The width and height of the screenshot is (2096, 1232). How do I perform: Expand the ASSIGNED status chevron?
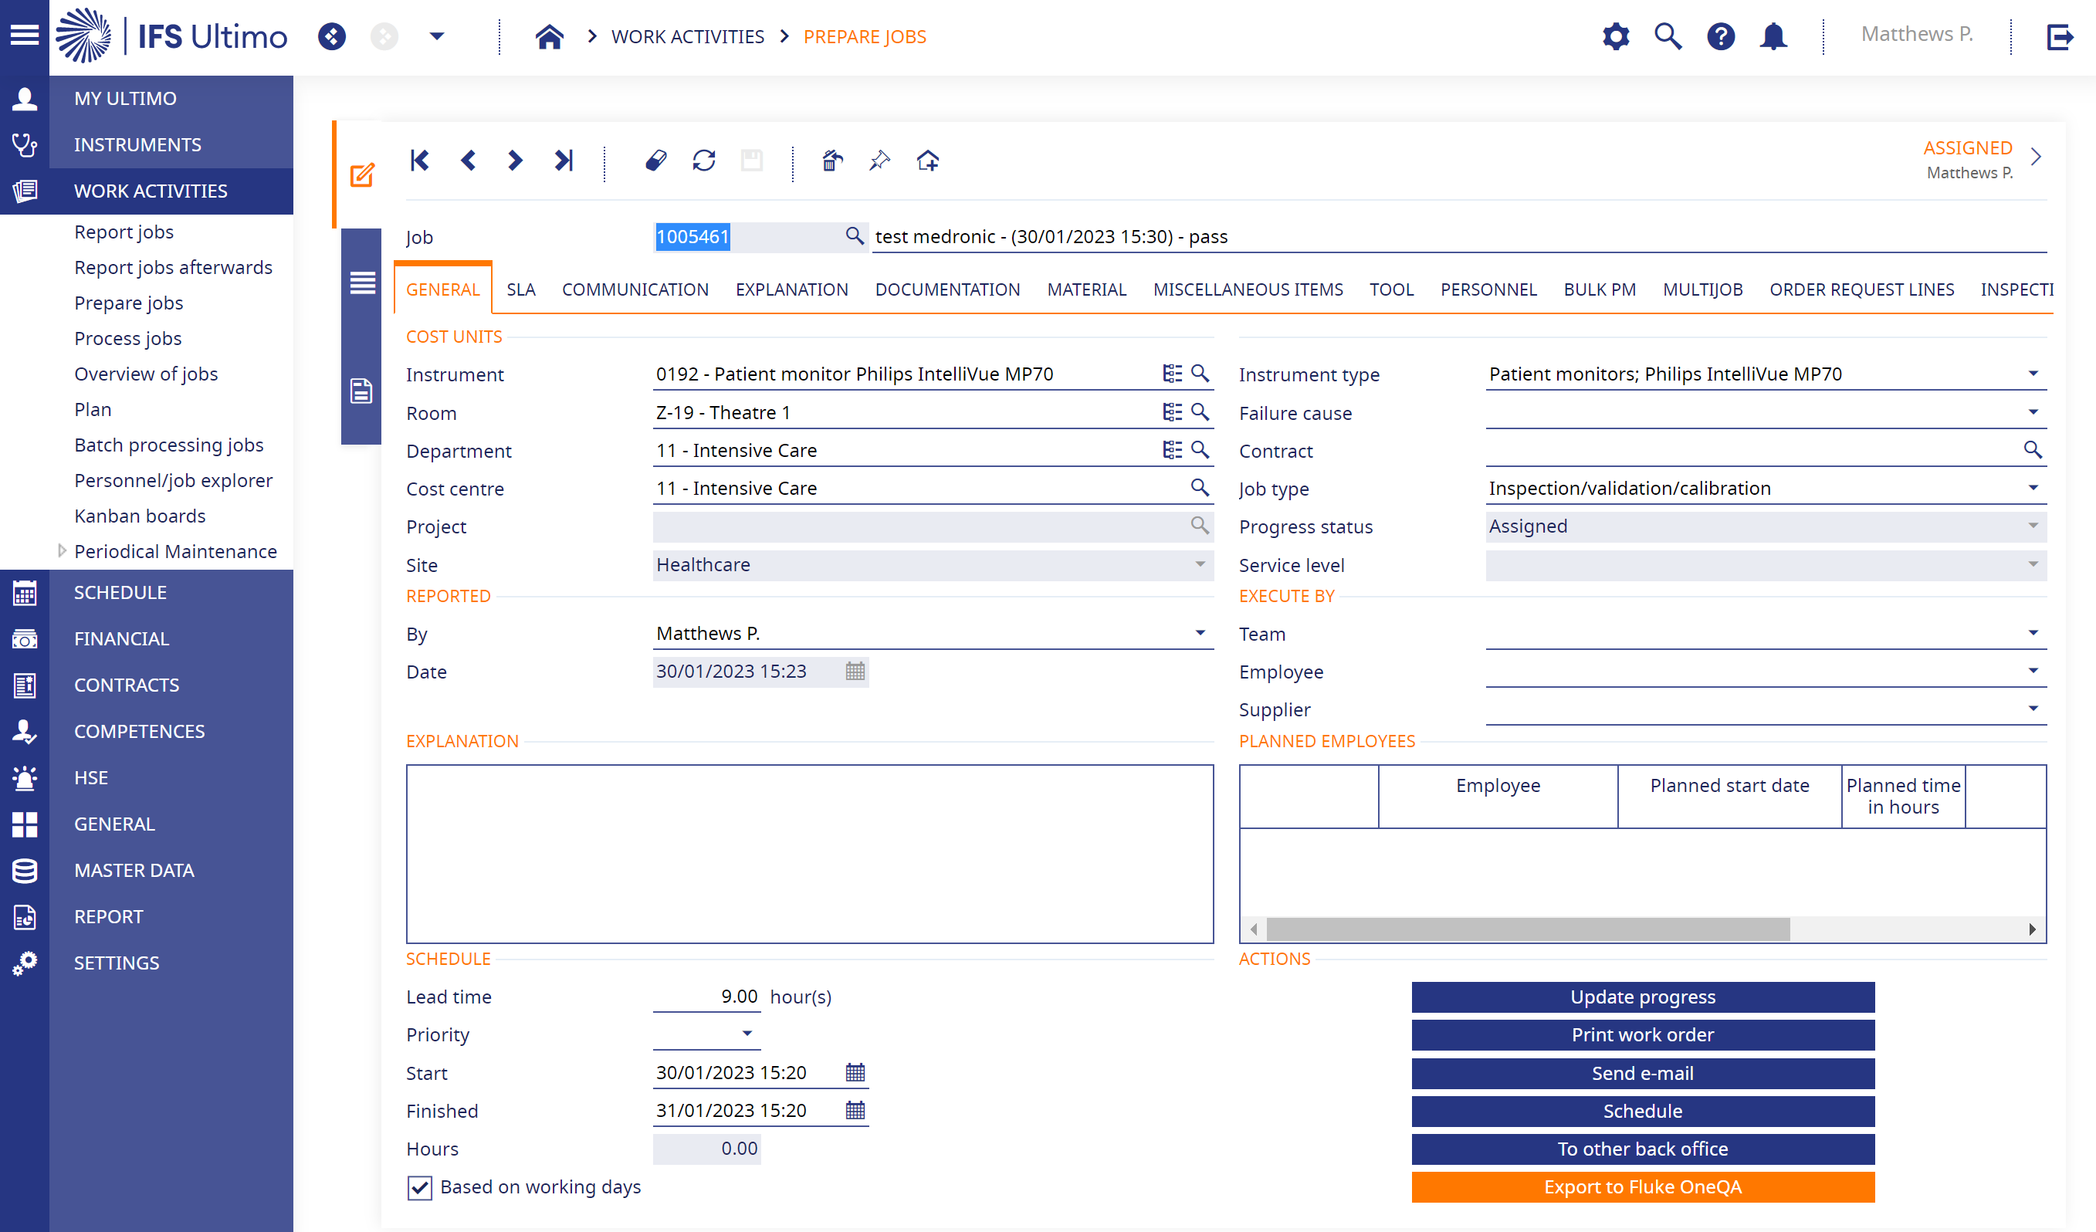click(2036, 157)
